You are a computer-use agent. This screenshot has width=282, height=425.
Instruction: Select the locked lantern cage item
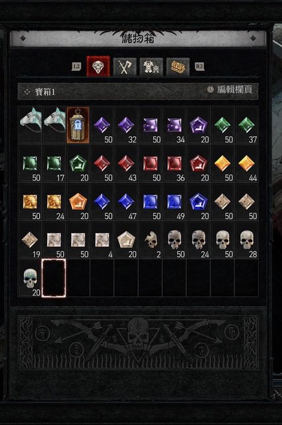pyautogui.click(x=78, y=125)
